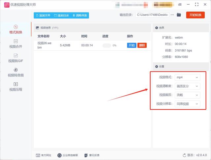
Task: Click 时间 column header
Action: (84, 36)
